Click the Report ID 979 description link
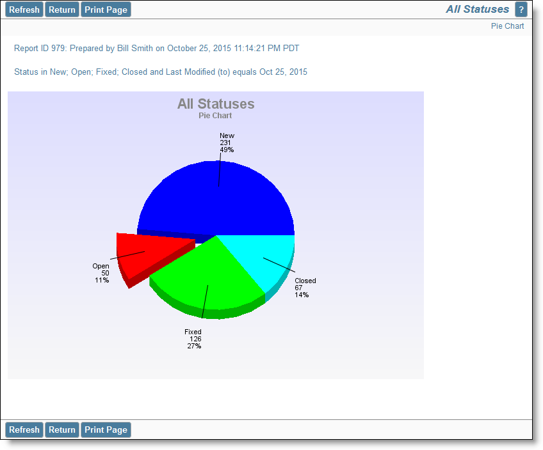543x450 pixels. pos(157,48)
